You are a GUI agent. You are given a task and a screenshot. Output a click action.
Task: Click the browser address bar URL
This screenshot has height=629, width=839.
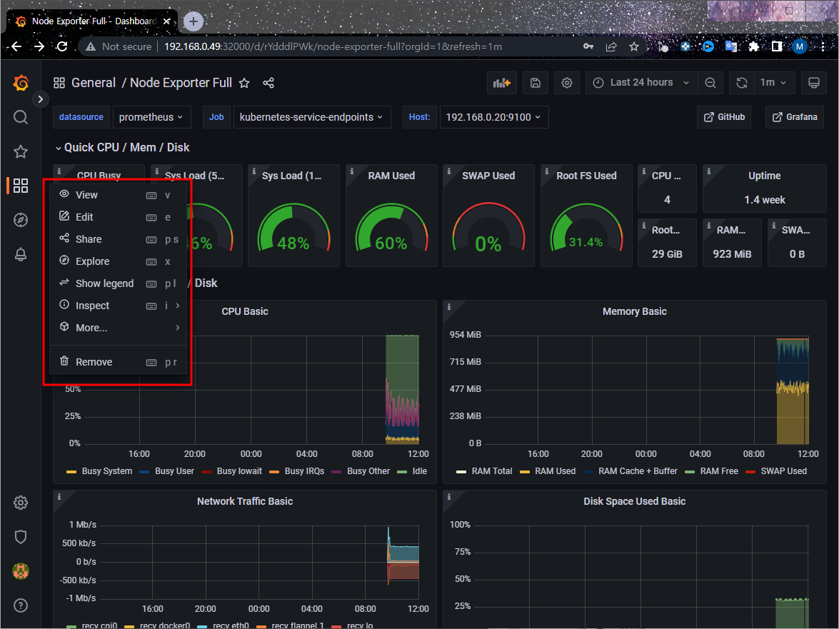click(333, 46)
